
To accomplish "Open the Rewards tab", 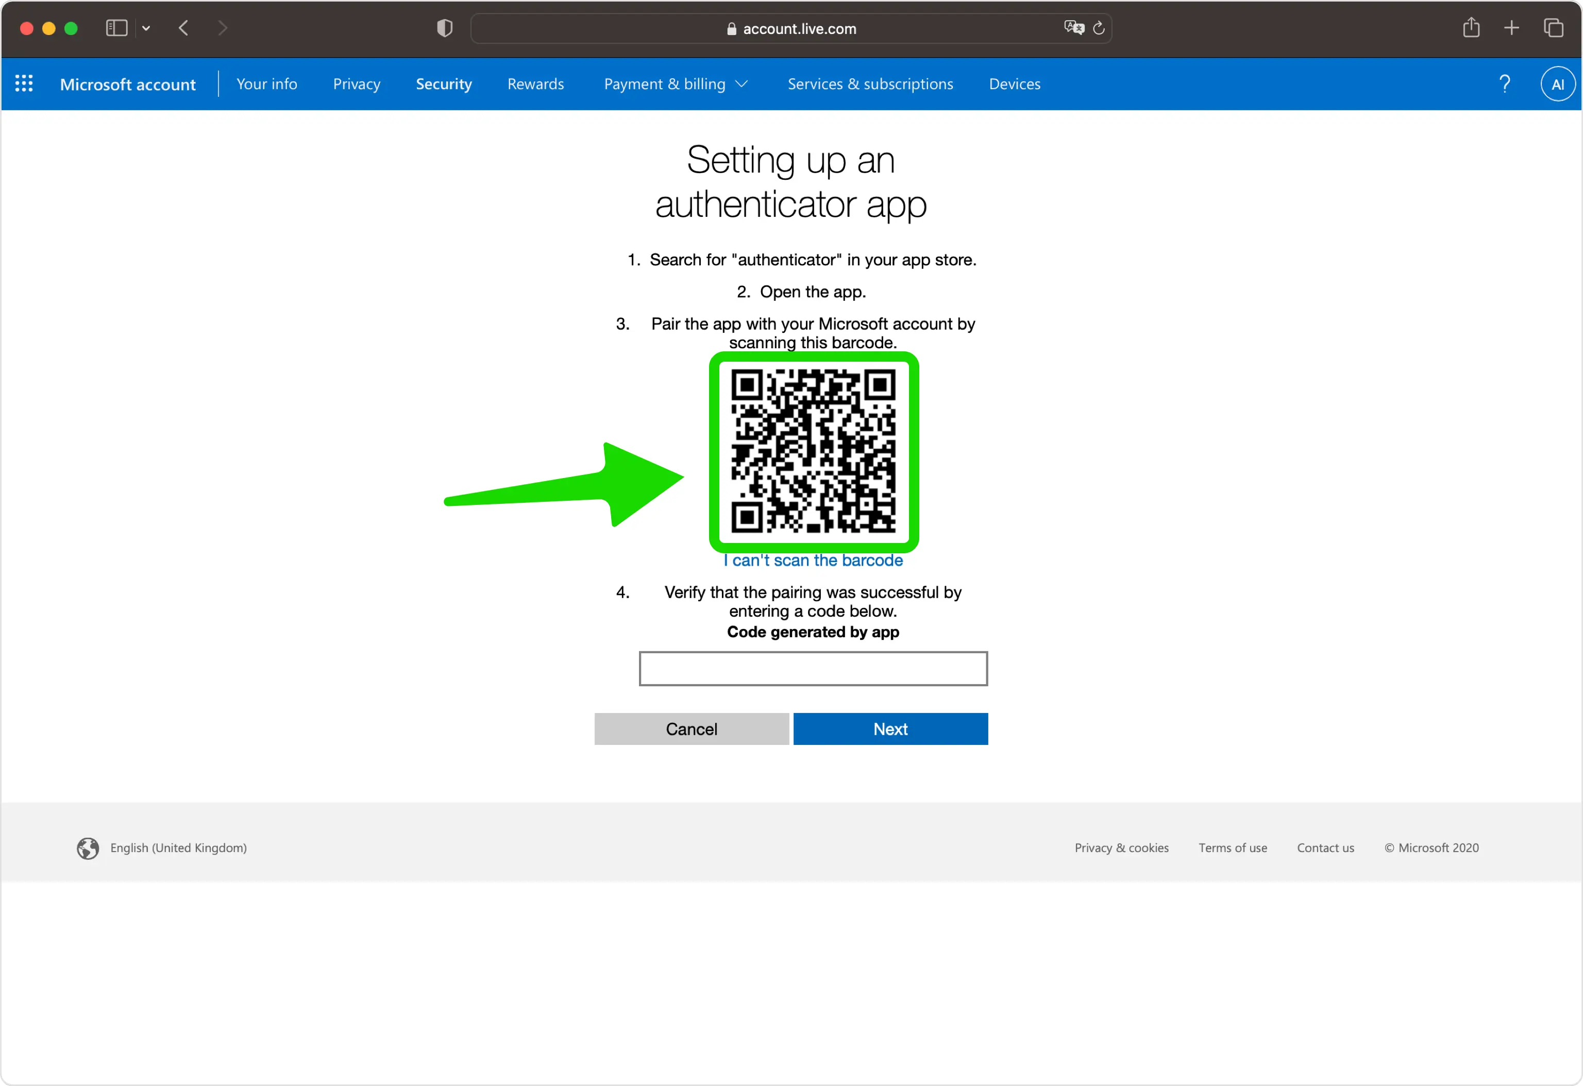I will click(x=536, y=84).
